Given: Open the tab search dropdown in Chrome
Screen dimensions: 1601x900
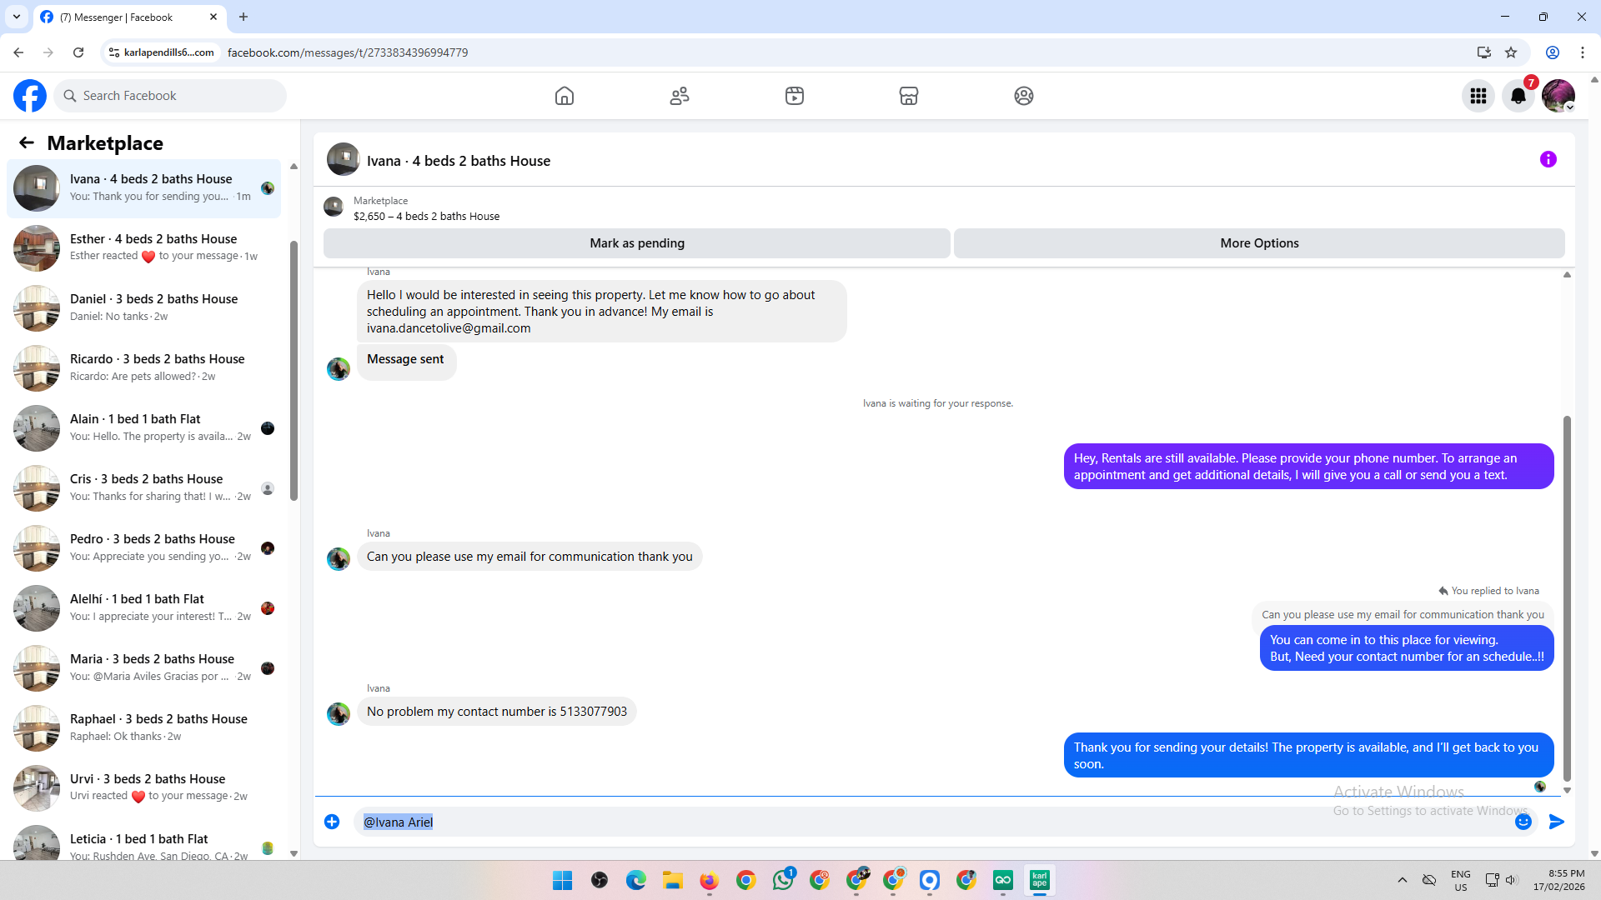Looking at the screenshot, I should (17, 17).
